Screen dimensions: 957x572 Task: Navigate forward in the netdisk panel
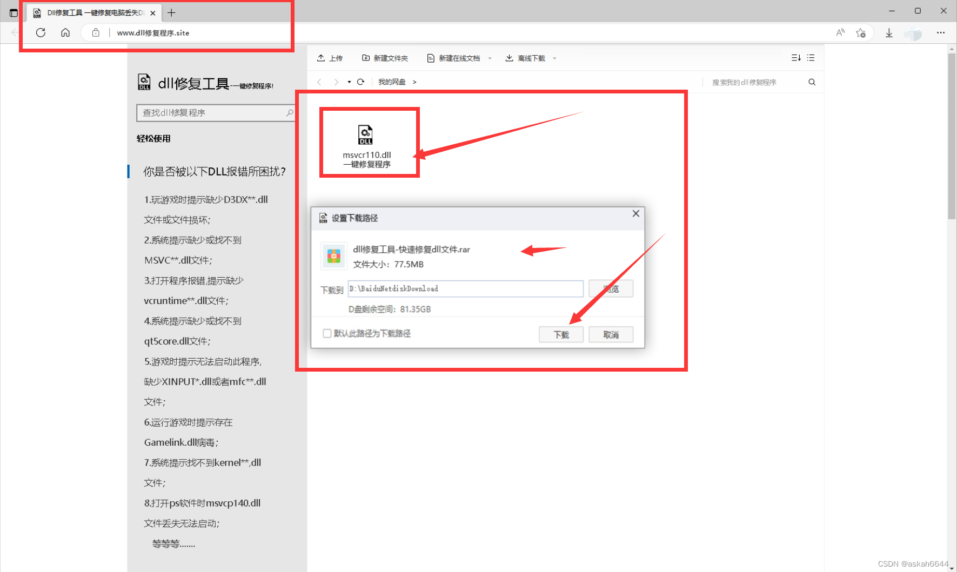point(336,82)
